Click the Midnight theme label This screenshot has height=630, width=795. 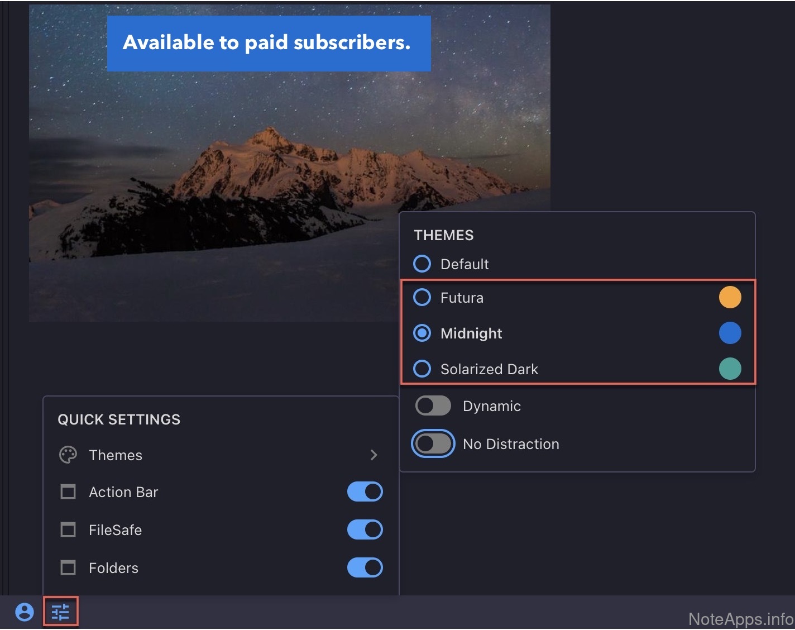(x=471, y=333)
